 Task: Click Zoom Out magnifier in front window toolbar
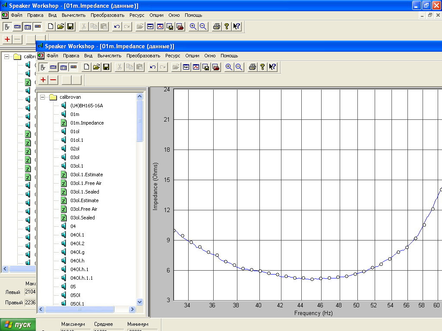(239, 67)
